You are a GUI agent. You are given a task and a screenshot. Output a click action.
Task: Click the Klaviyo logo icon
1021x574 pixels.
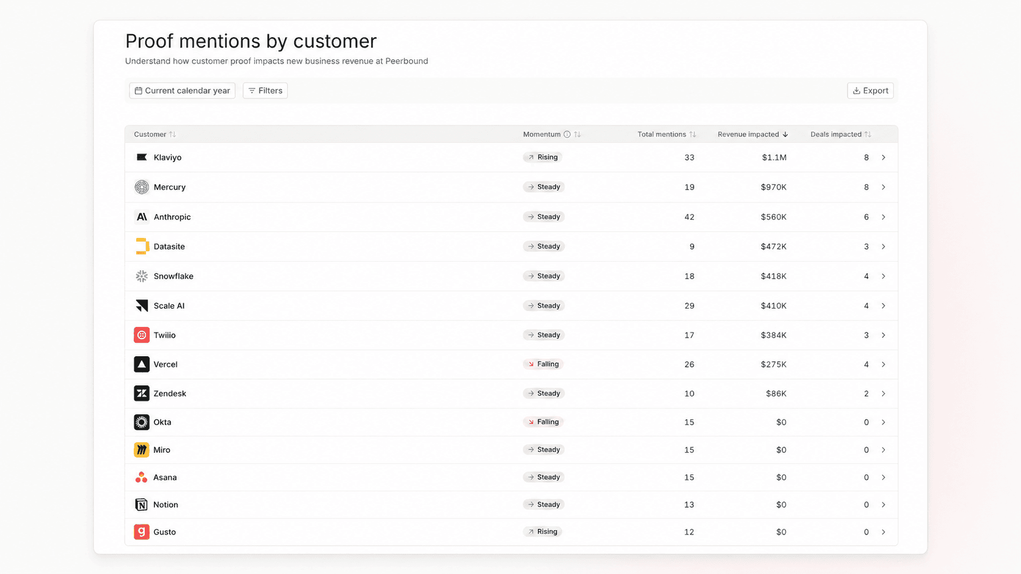coord(142,157)
